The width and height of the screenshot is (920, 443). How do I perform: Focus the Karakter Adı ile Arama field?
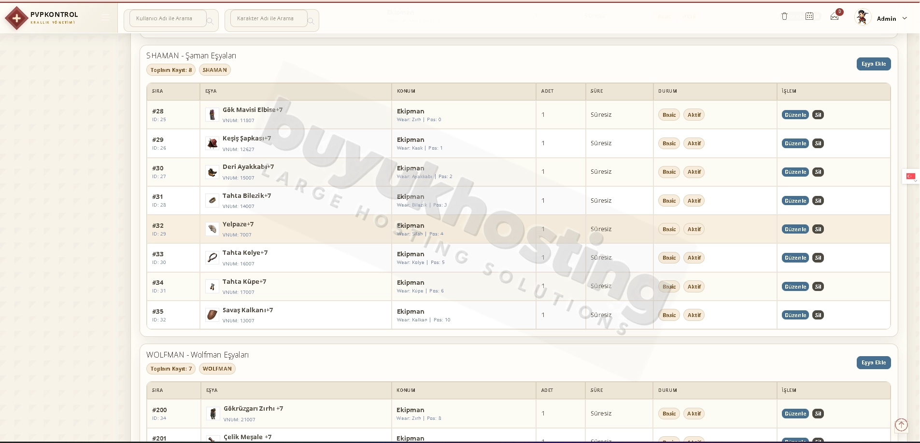(269, 18)
